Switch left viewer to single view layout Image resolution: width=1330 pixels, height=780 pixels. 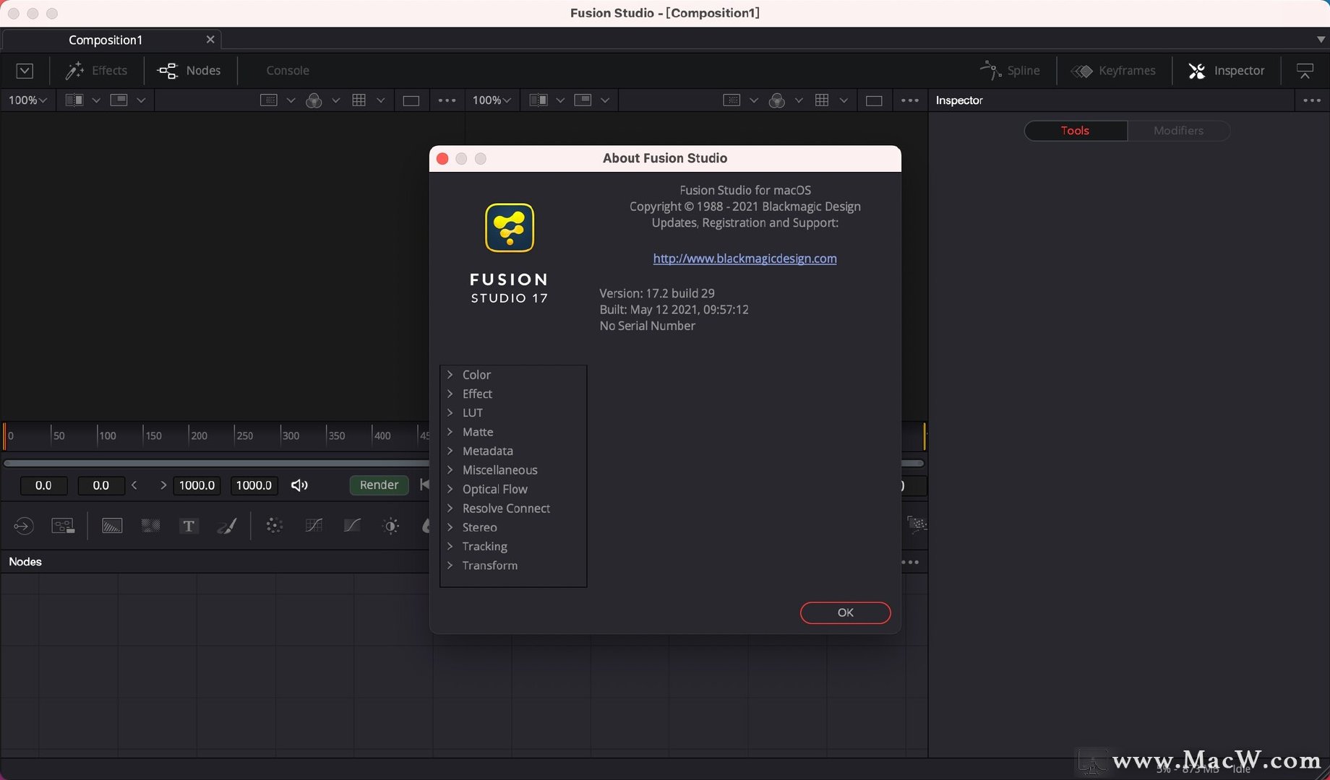coord(411,100)
